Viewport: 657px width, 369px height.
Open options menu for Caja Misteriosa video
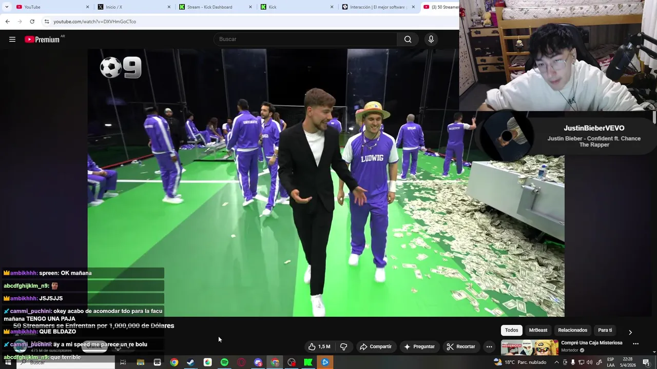pyautogui.click(x=635, y=344)
